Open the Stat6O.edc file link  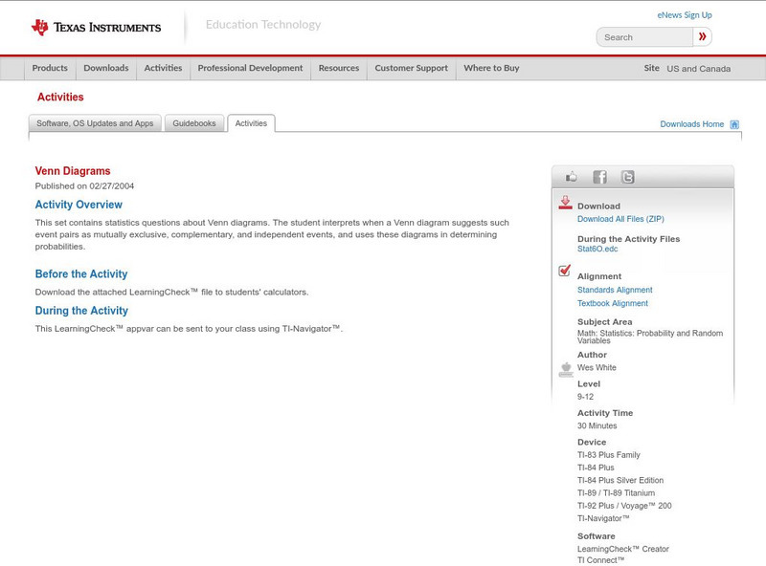597,249
